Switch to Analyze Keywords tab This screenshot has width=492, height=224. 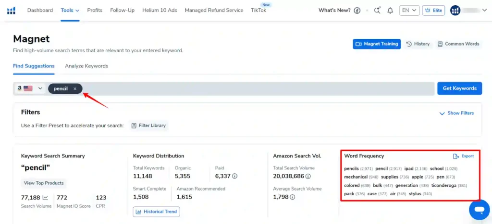click(86, 66)
